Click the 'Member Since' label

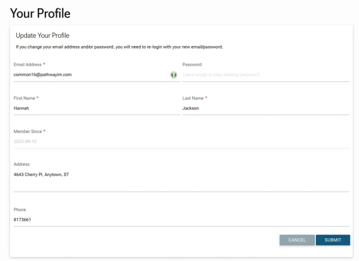coord(28,132)
